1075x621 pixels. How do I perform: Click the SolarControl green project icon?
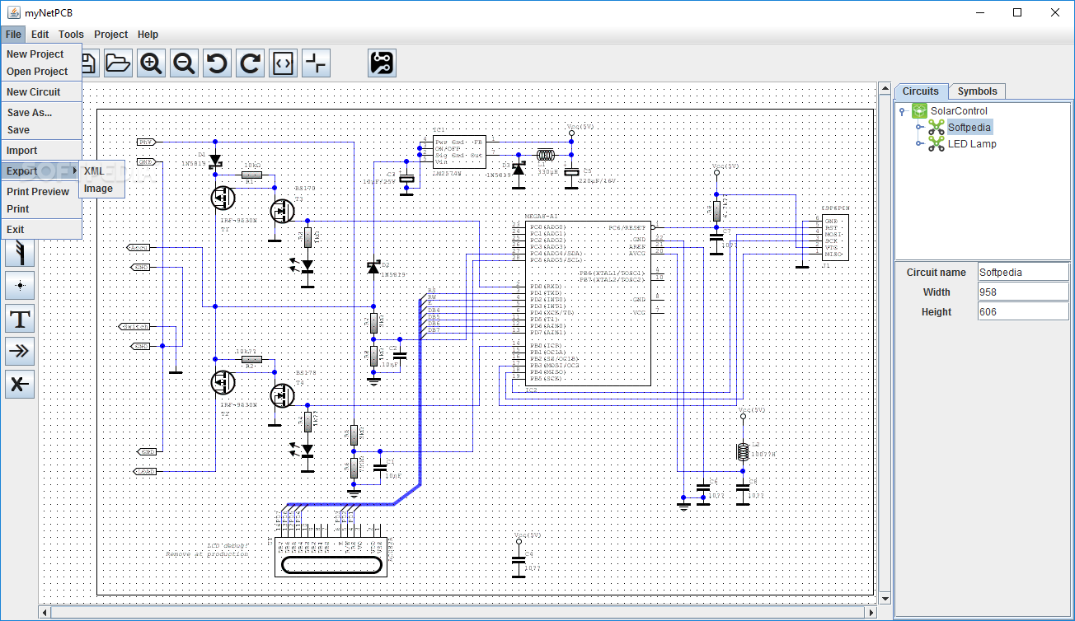tap(919, 110)
